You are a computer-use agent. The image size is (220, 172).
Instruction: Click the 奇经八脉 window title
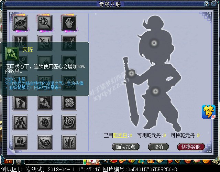pos(110,4)
